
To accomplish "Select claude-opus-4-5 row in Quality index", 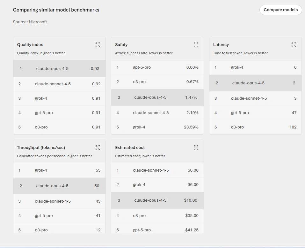I will point(59,68).
